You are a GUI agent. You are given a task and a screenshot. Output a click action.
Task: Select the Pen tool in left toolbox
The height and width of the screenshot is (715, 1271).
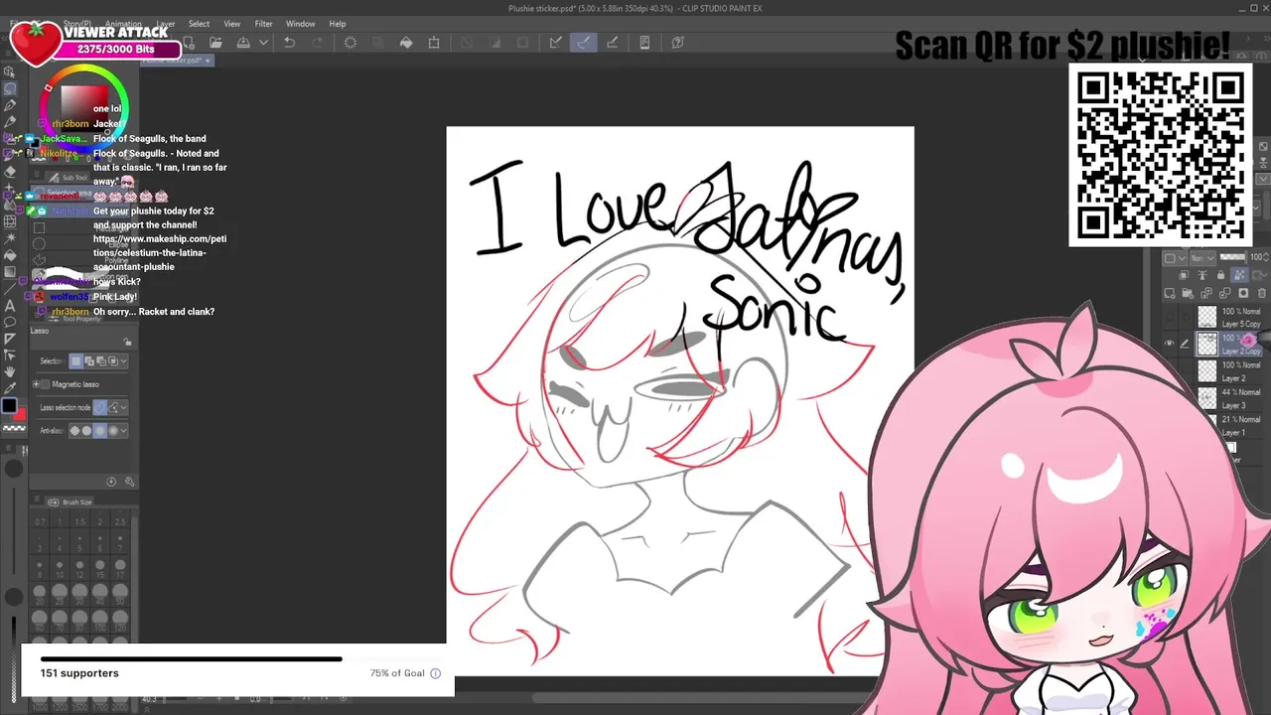(10, 105)
